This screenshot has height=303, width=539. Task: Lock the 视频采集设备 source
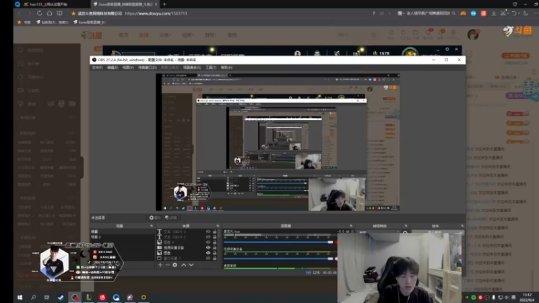click(214, 247)
